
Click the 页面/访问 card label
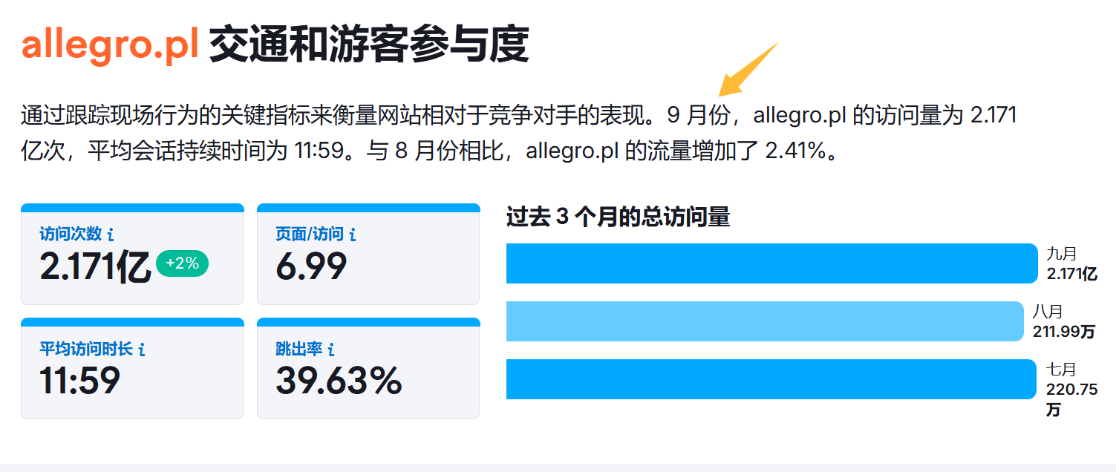click(x=310, y=235)
